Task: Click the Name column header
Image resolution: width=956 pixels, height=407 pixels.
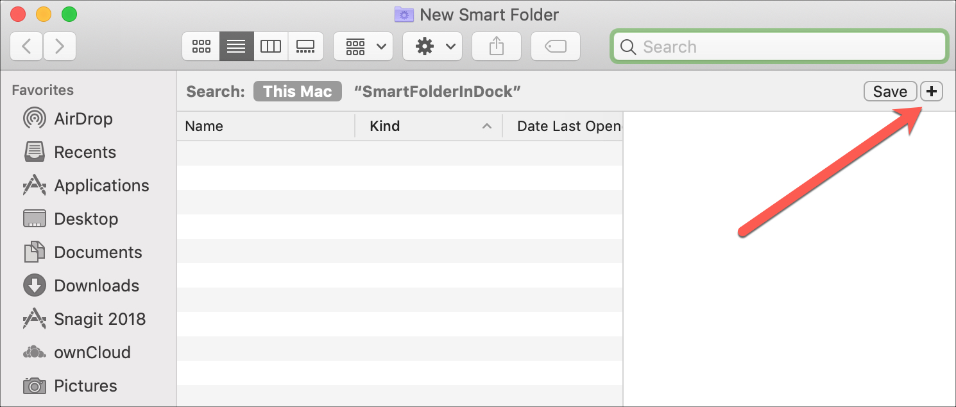Action: click(203, 126)
